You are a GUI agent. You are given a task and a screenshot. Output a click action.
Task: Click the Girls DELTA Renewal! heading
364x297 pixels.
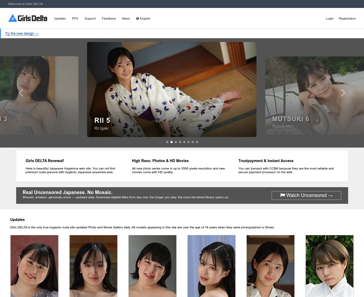[x=45, y=161]
